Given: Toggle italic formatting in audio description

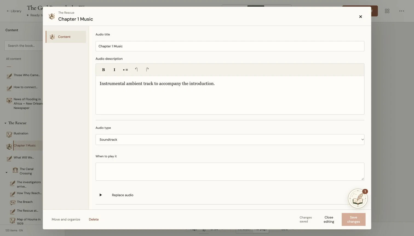Looking at the screenshot, I should [114, 70].
